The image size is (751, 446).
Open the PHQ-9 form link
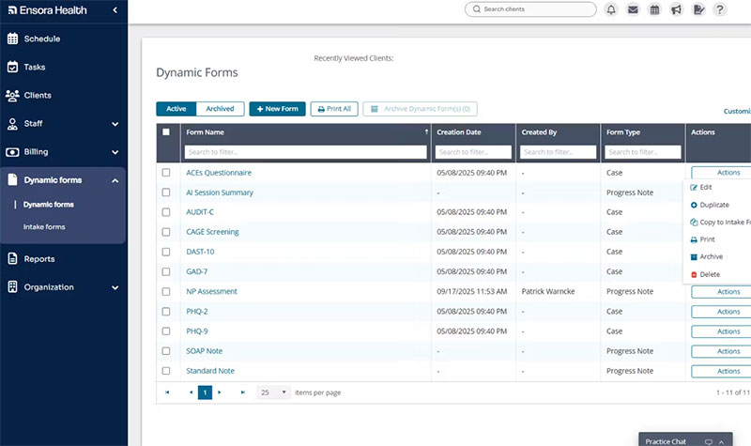tap(197, 331)
